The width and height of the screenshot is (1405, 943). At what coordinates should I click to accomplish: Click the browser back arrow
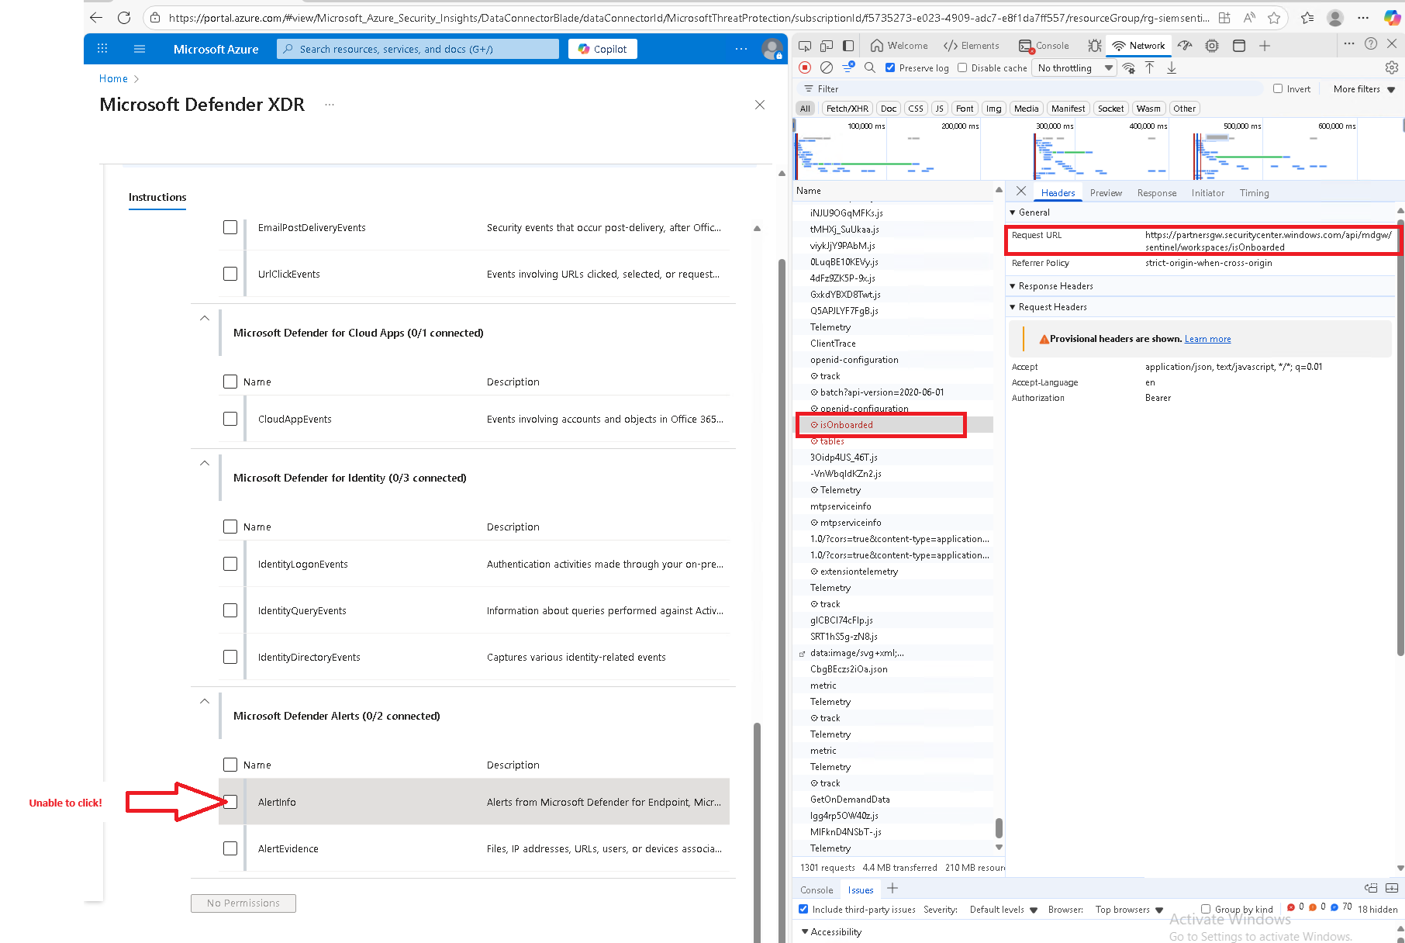96,17
